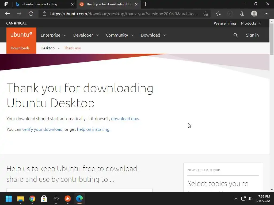Click the verify your download link
The height and width of the screenshot is (205, 274).
coord(42,129)
